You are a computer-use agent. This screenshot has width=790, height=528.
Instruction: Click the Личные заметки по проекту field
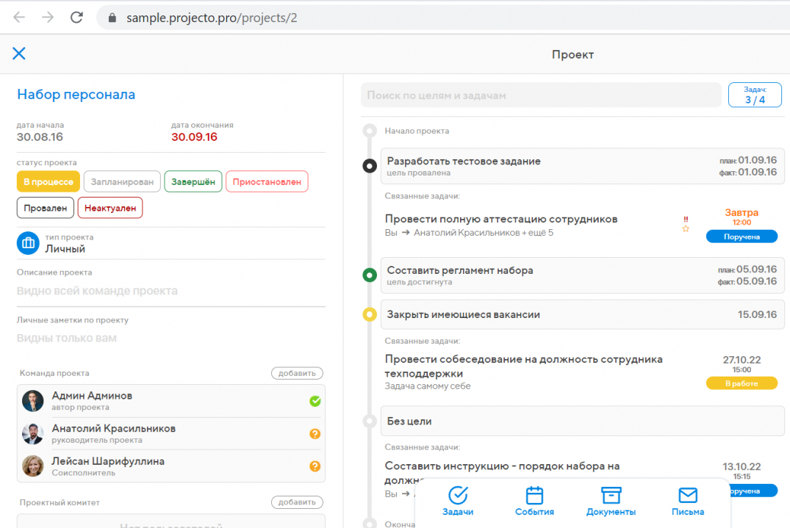coord(171,339)
